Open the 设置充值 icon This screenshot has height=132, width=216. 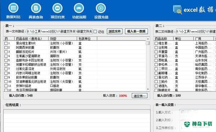tap(101, 8)
